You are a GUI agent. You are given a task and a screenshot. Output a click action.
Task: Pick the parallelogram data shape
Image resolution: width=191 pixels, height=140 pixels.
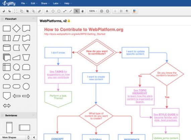tap(16, 38)
